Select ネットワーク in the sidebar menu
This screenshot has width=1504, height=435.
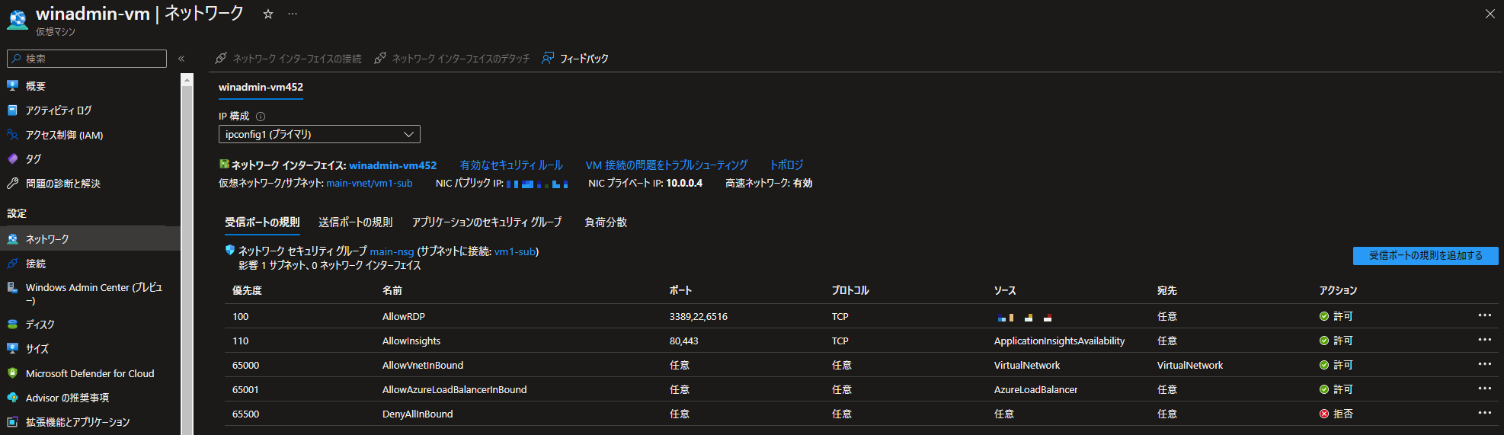click(x=91, y=239)
